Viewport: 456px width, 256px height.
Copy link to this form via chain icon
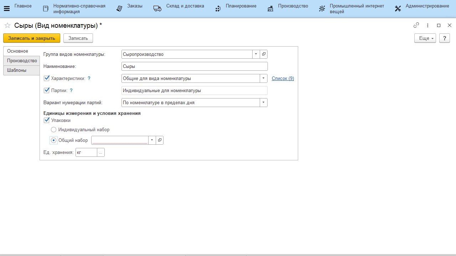tap(416, 25)
